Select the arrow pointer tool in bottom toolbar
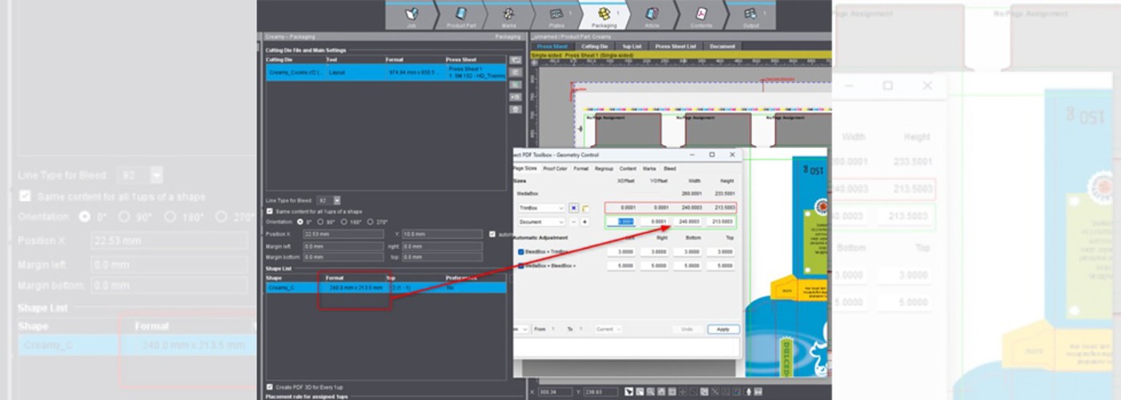The width and height of the screenshot is (1121, 400). click(x=630, y=392)
